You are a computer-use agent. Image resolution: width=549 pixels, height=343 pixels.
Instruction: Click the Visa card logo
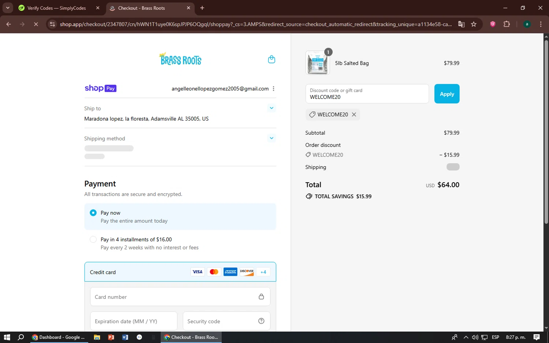point(198,272)
